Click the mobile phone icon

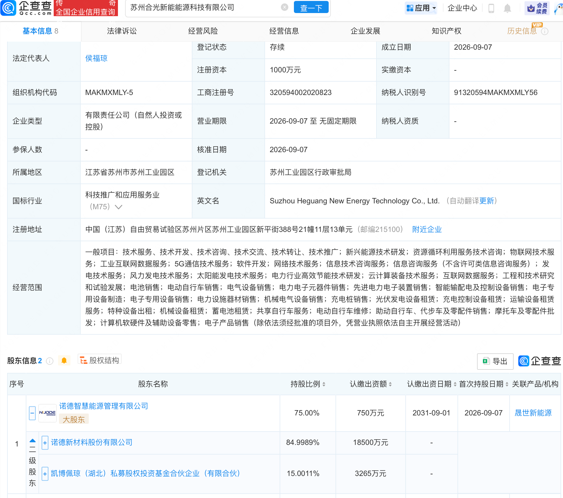click(x=491, y=8)
